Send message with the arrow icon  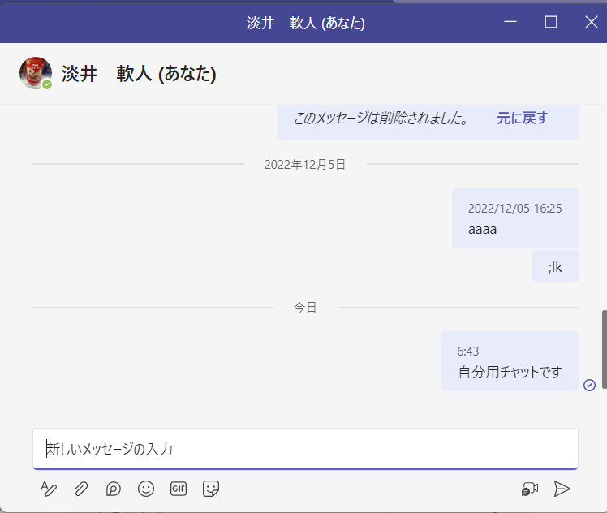[562, 489]
